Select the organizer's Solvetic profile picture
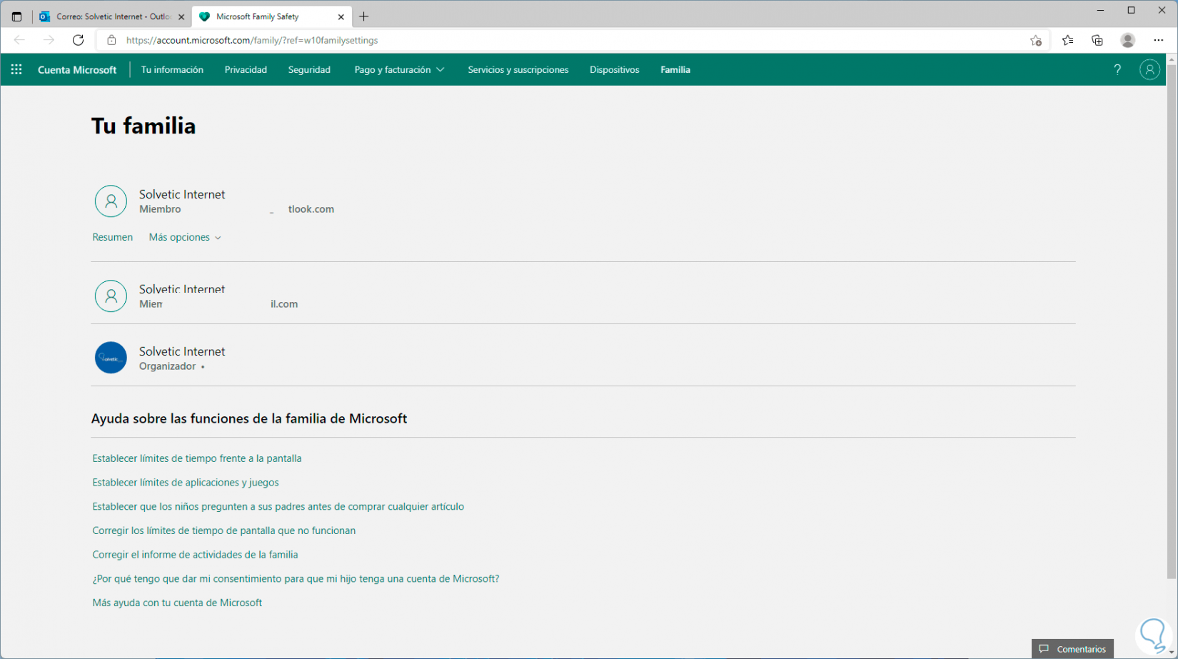This screenshot has width=1178, height=659. coord(111,358)
